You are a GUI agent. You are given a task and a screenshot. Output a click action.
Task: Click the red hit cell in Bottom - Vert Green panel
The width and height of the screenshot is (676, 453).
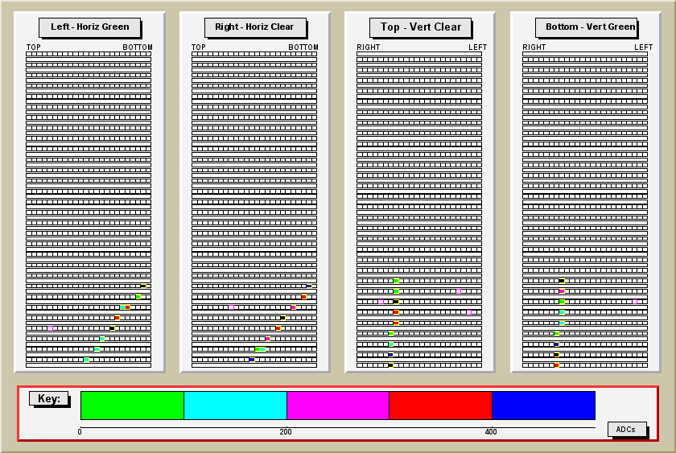(557, 365)
